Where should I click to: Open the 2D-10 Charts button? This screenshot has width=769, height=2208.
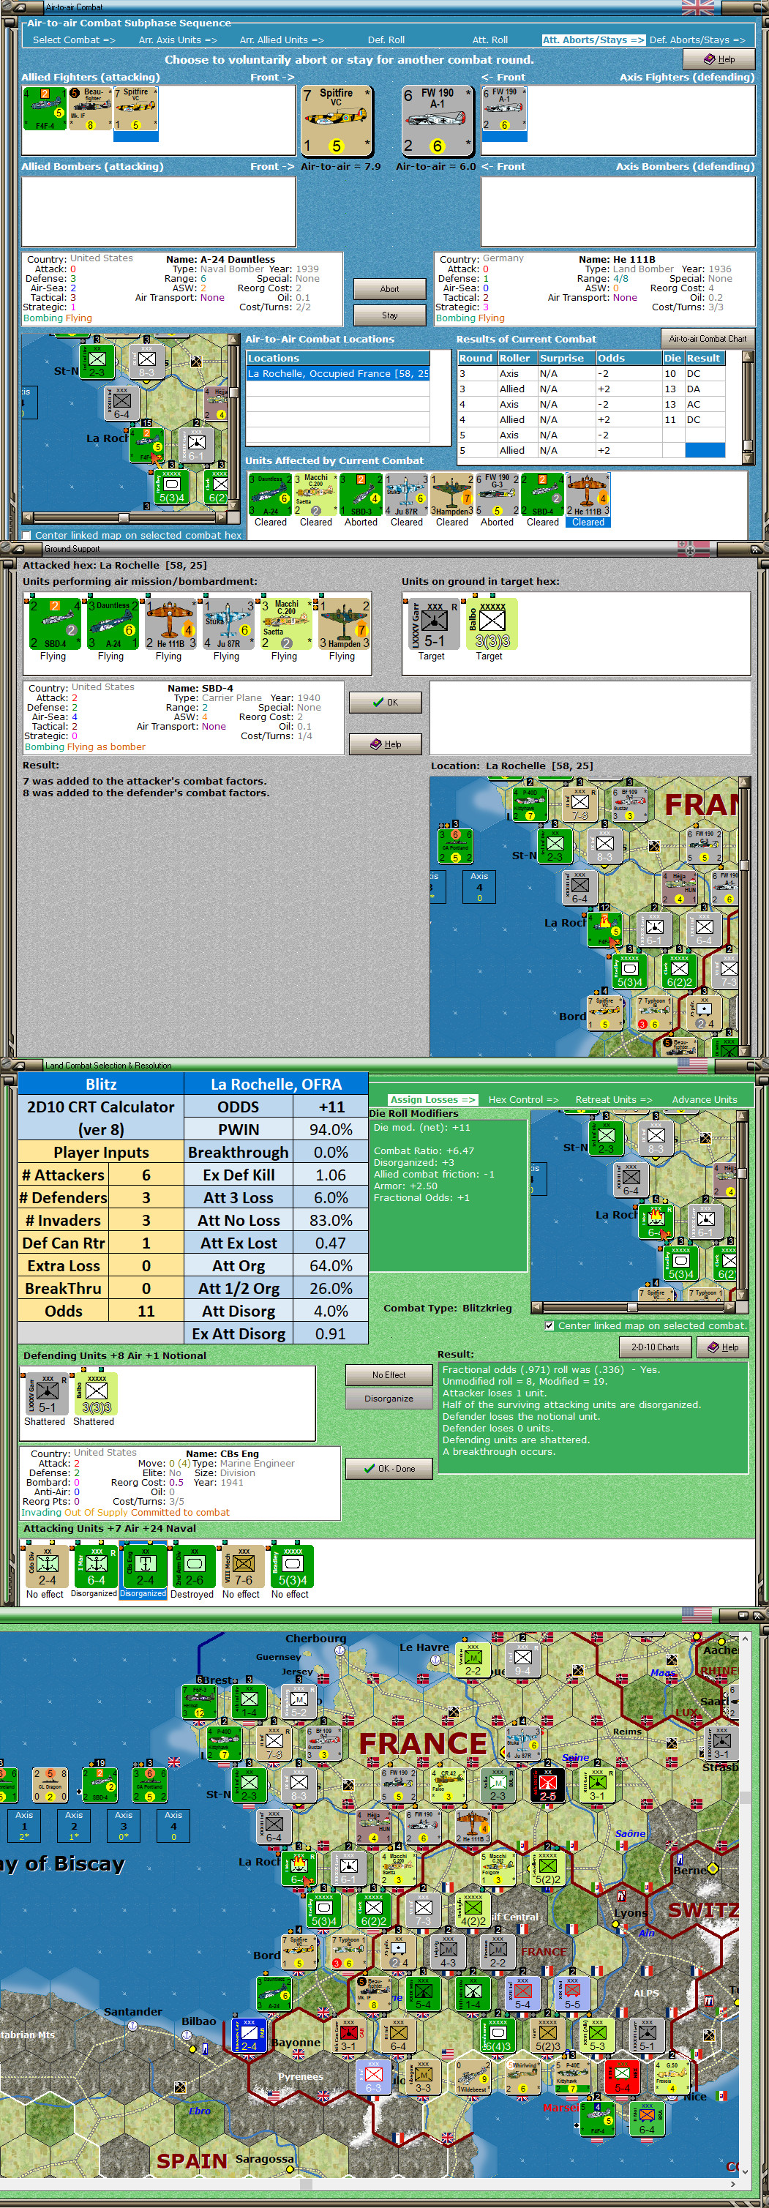655,1347
